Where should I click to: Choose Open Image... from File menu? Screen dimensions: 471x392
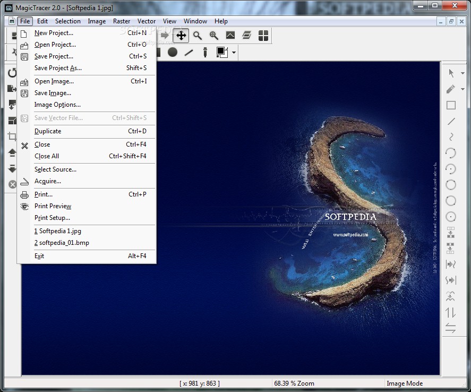pyautogui.click(x=54, y=81)
